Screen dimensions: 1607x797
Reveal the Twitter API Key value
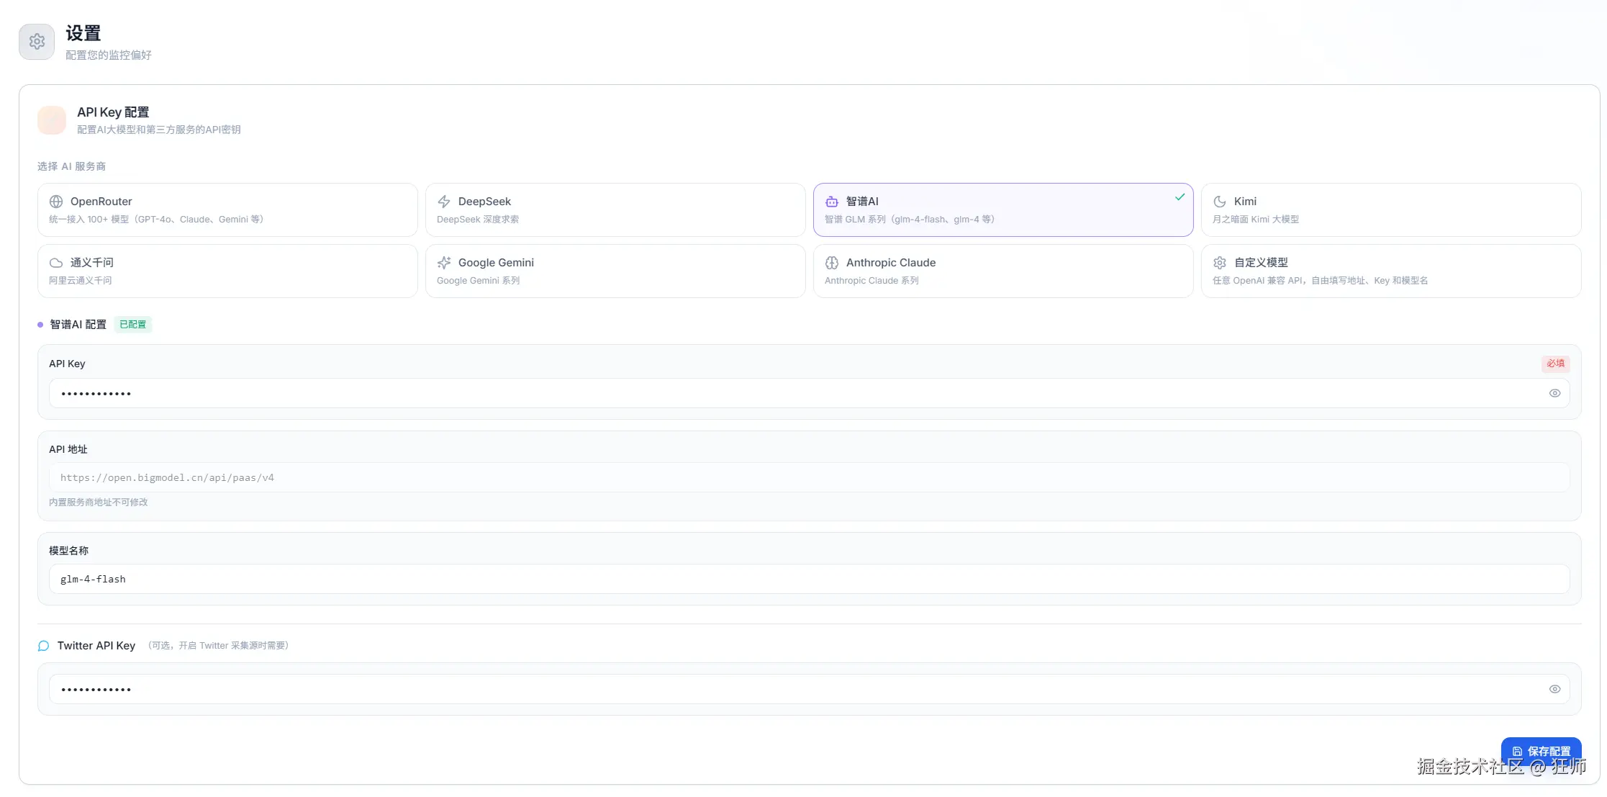point(1554,689)
